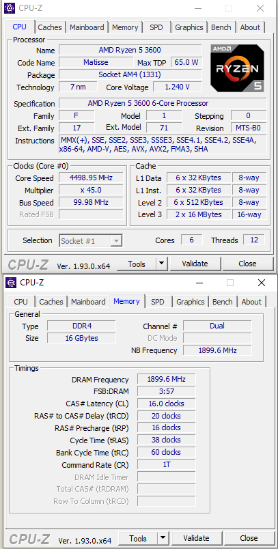Click the Specification field text
The image size is (278, 549).
click(163, 103)
